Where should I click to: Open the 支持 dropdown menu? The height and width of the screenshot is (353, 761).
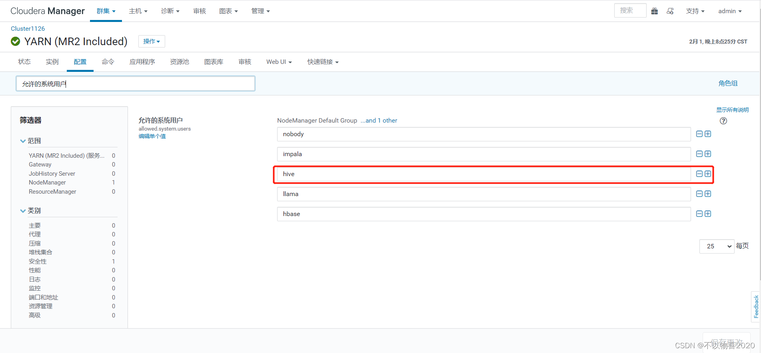[x=695, y=11]
